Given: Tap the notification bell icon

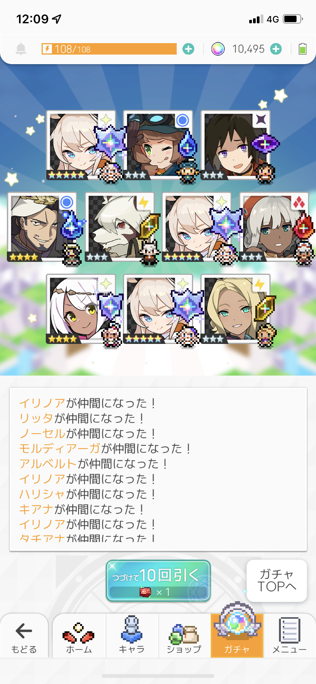Looking at the screenshot, I should (x=21, y=49).
